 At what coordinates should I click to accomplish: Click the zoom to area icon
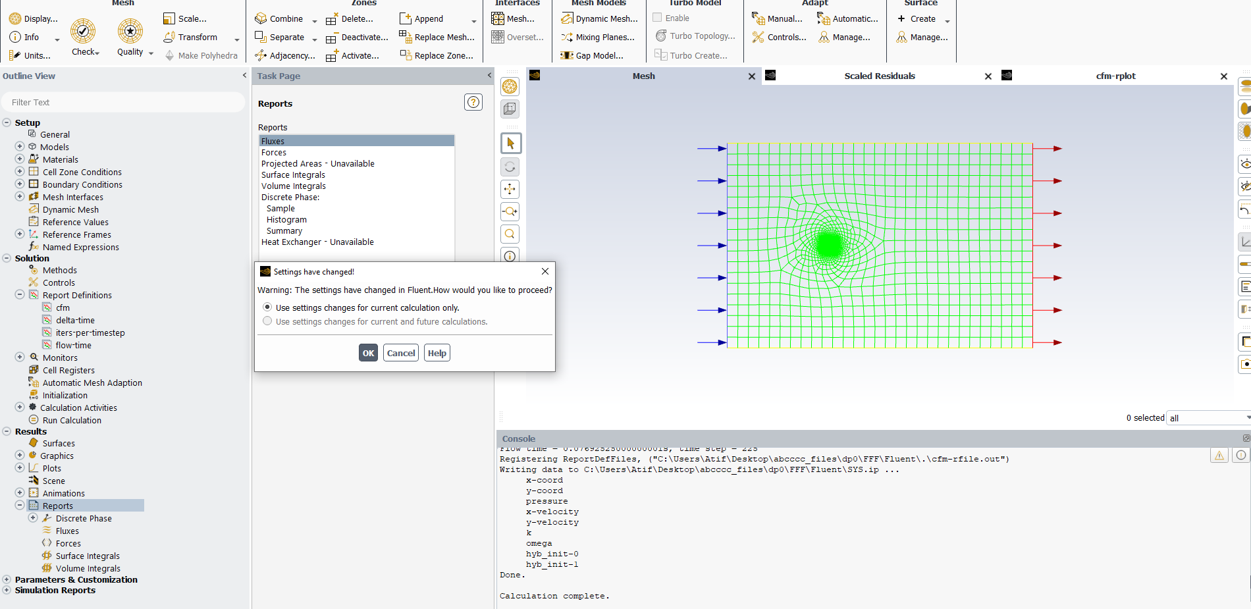click(510, 234)
